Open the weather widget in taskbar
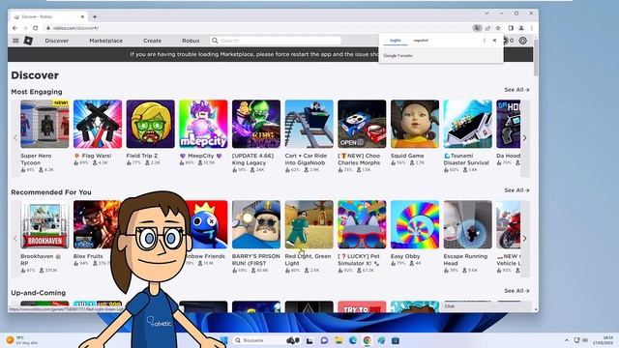The height and width of the screenshot is (348, 619). 21,340
